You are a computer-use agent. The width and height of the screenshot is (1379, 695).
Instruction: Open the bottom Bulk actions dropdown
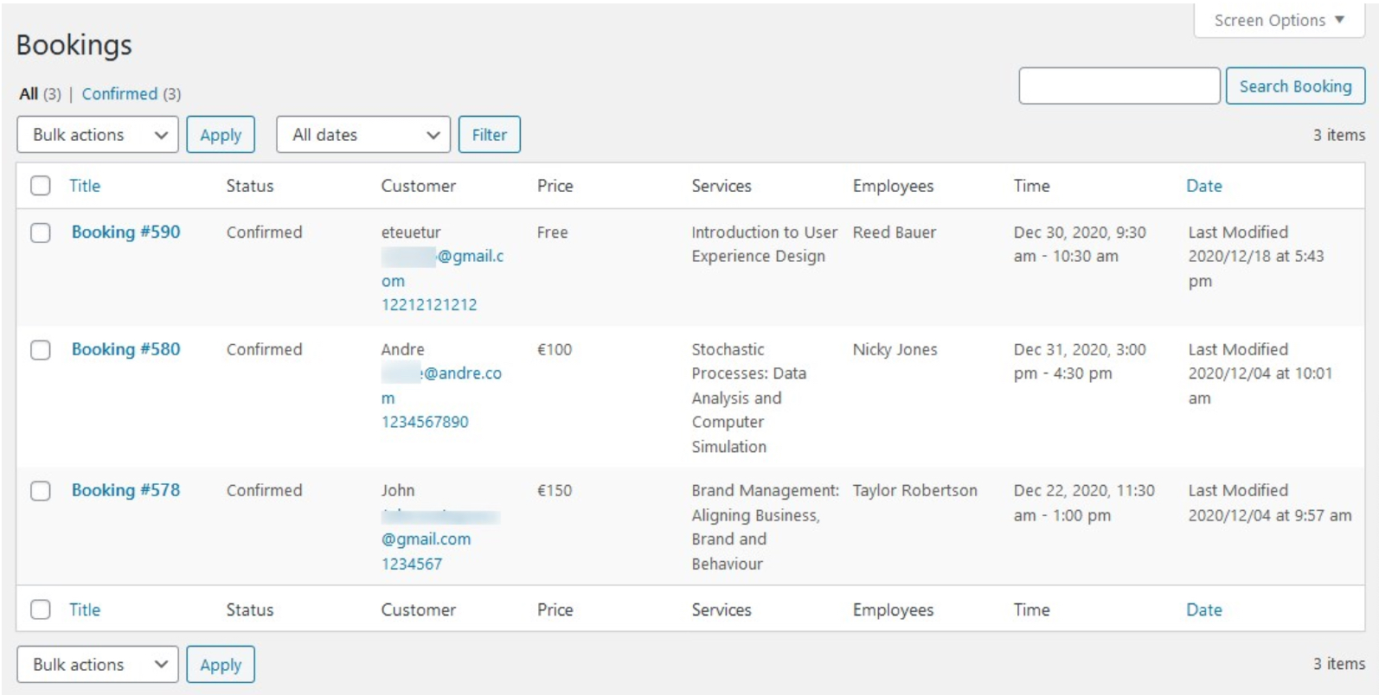(x=98, y=665)
